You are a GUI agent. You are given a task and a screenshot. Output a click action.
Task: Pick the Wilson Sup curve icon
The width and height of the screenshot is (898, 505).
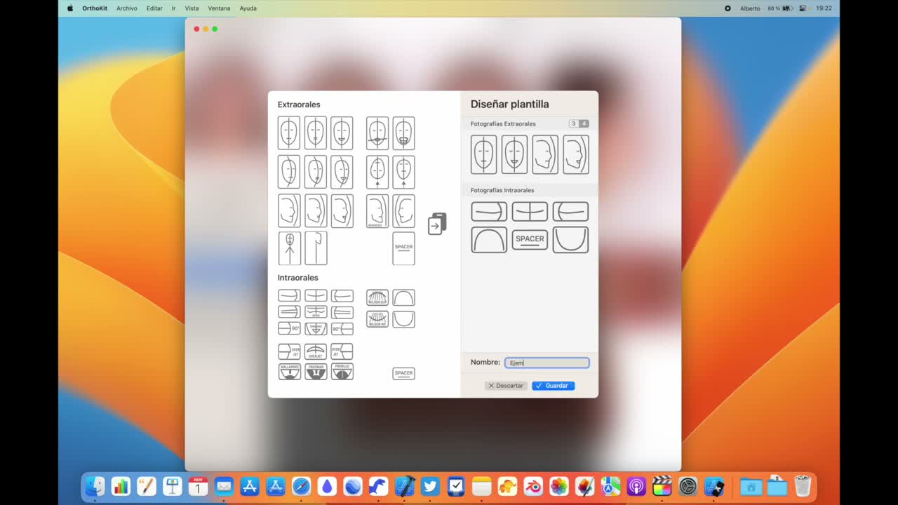click(377, 297)
